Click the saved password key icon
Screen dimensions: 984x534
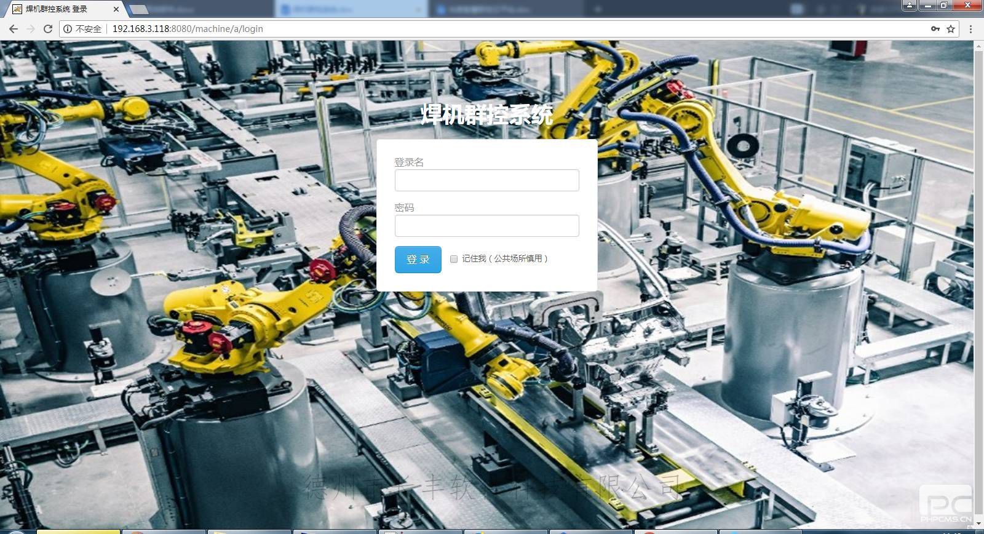935,29
